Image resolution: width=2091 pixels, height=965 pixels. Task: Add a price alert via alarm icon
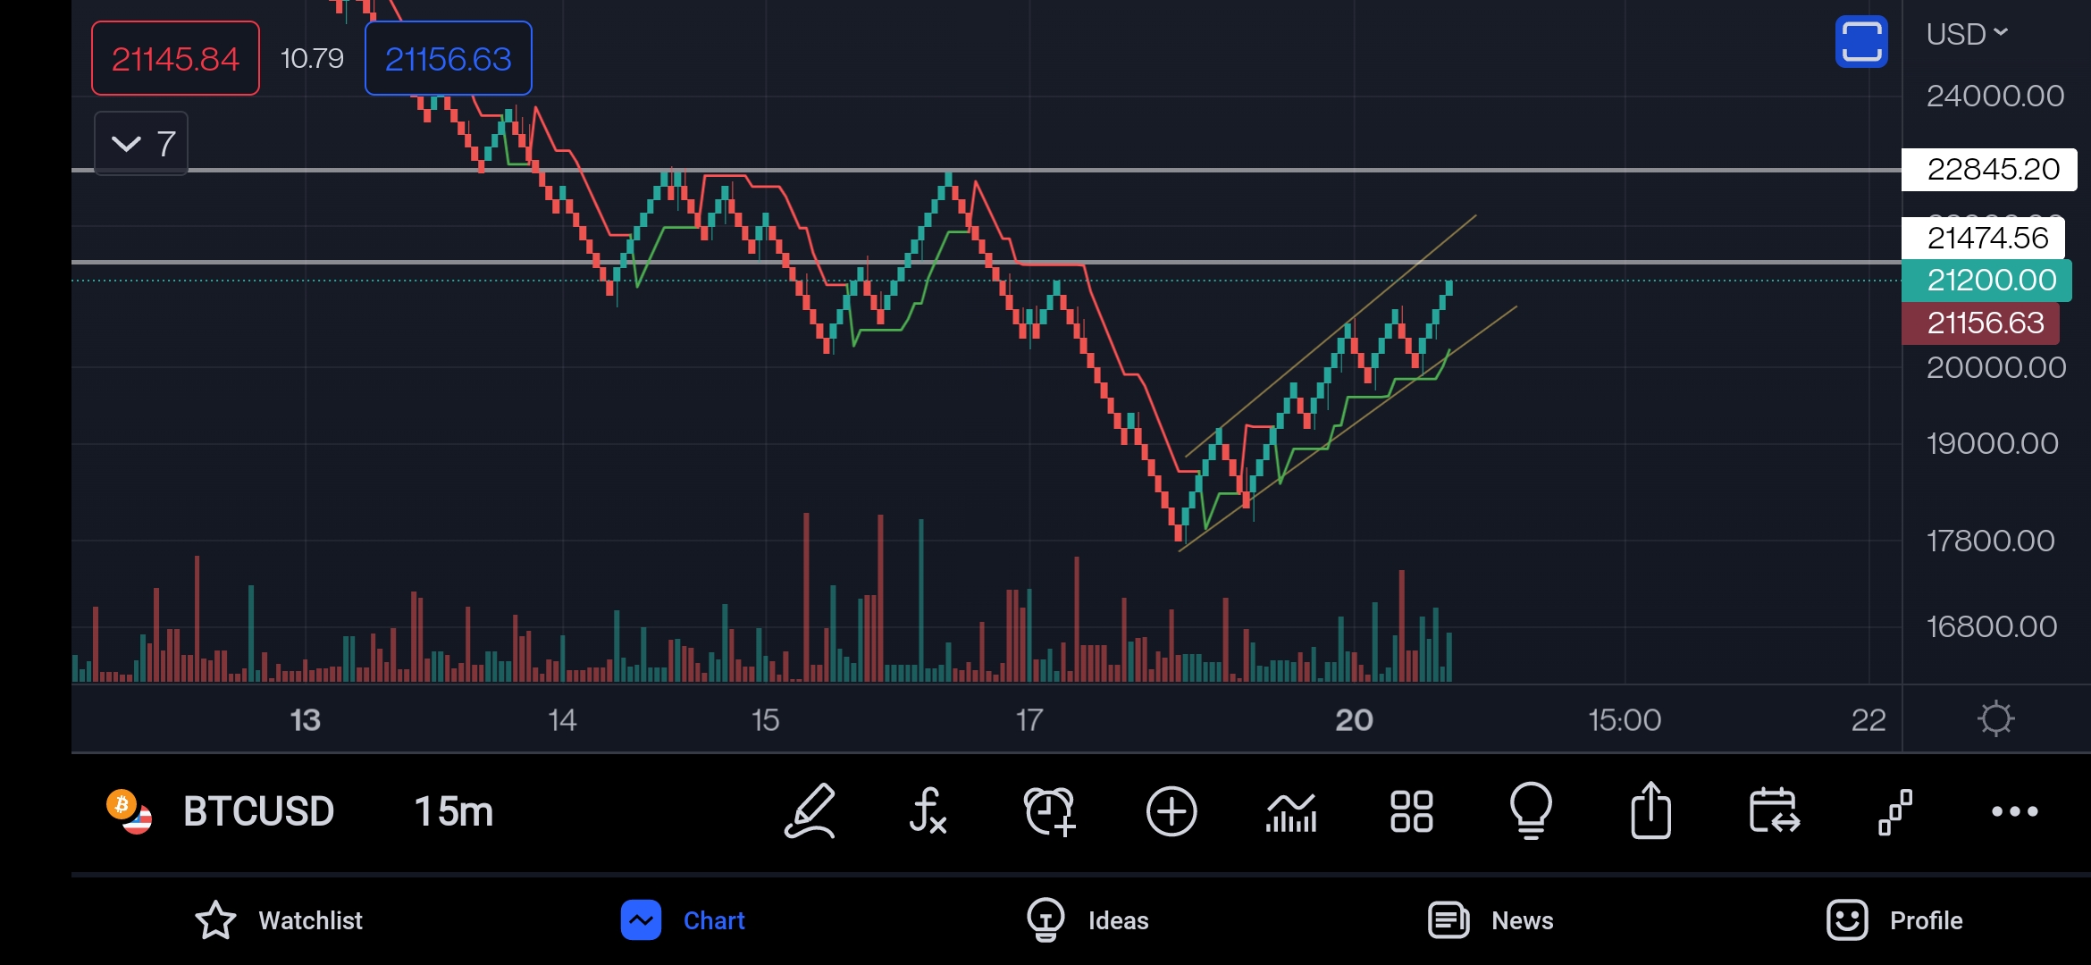click(x=1049, y=811)
